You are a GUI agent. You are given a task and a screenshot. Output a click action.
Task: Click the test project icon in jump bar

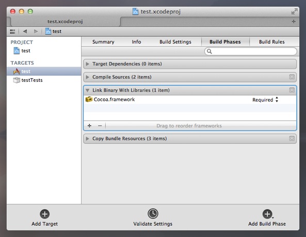click(48, 32)
